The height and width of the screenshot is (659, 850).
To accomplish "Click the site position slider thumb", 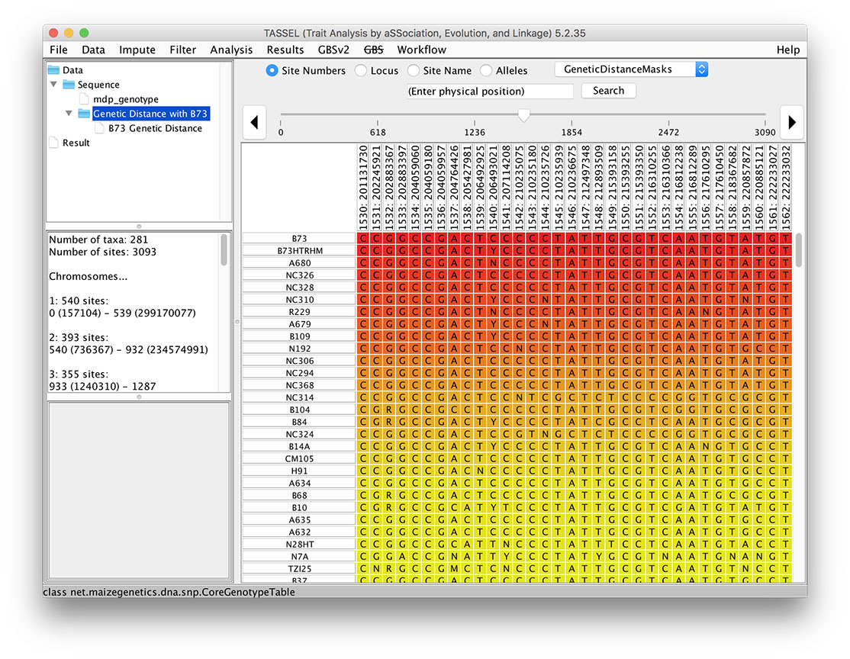I will click(x=523, y=115).
